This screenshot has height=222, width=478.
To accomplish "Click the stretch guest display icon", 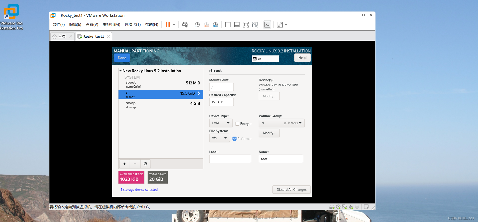I will (x=280, y=24).
